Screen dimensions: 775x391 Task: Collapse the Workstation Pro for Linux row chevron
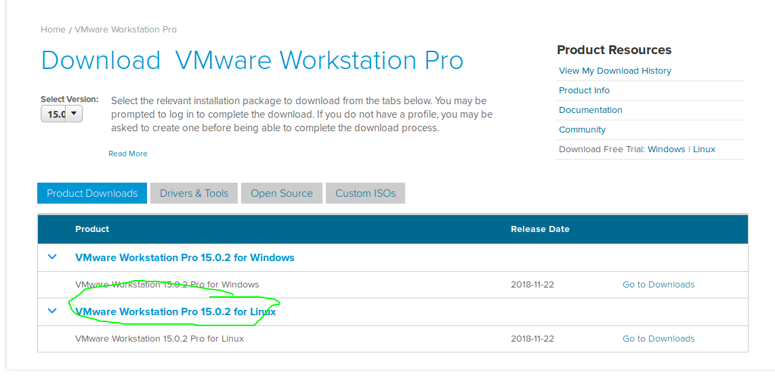point(52,311)
